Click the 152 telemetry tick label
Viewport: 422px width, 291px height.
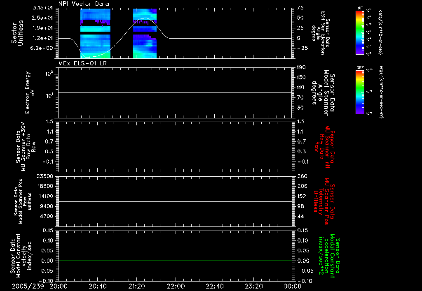[301, 196]
